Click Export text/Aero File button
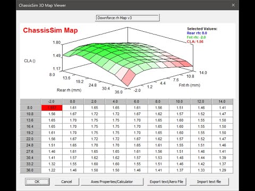Screen dimensions: 255x191 pos(166,181)
